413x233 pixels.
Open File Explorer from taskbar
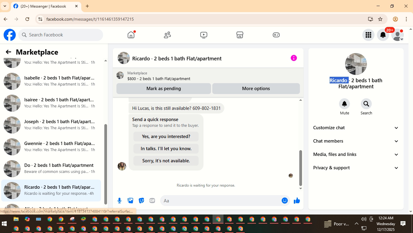(16, 219)
